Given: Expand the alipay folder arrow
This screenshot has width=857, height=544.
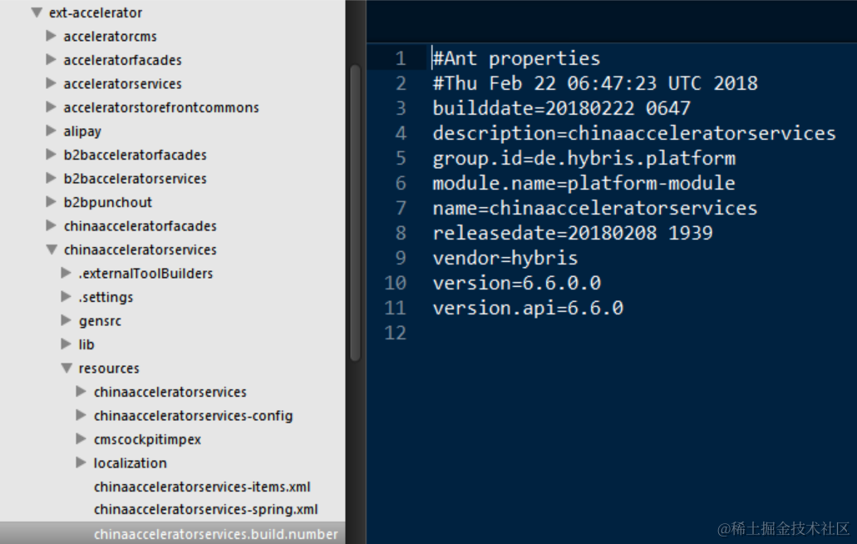Looking at the screenshot, I should click(51, 130).
